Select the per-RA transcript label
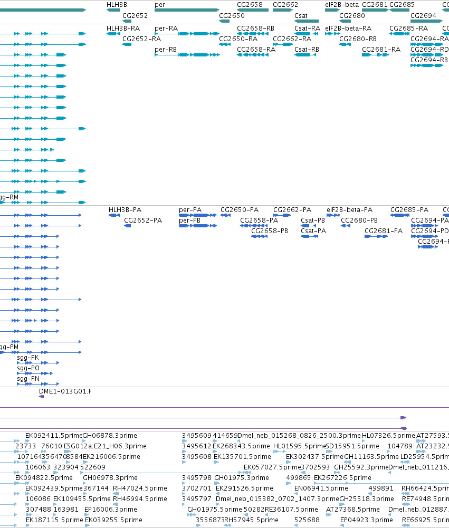This screenshot has width=449, height=528. tap(166, 28)
